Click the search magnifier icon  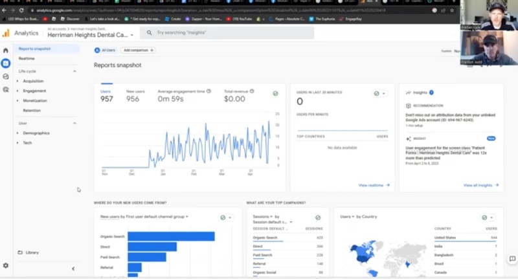(x=150, y=32)
